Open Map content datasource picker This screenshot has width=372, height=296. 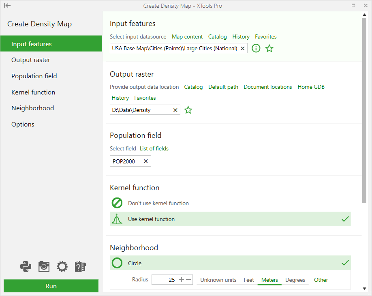(x=187, y=36)
